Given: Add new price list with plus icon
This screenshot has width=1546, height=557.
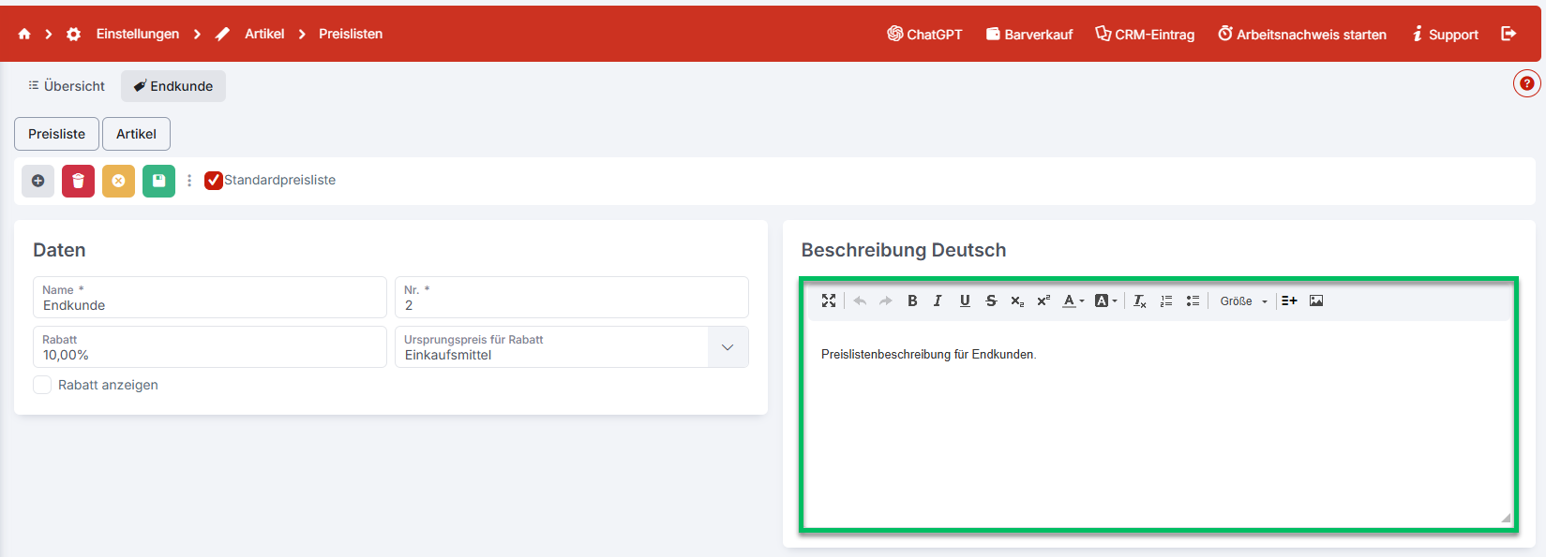Looking at the screenshot, I should [x=38, y=181].
